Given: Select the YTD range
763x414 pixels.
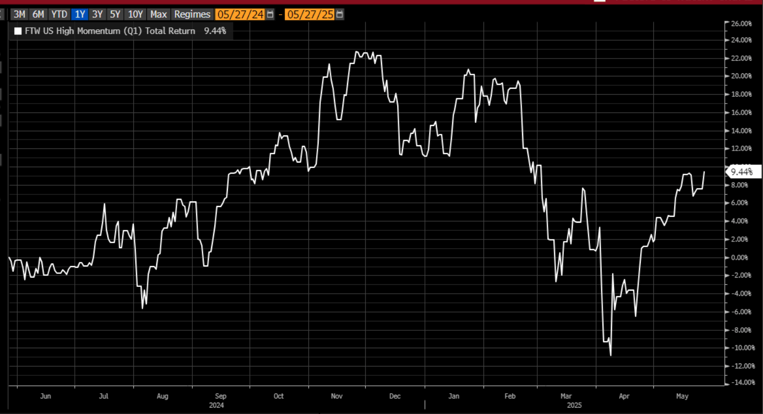Looking at the screenshot, I should (x=59, y=14).
